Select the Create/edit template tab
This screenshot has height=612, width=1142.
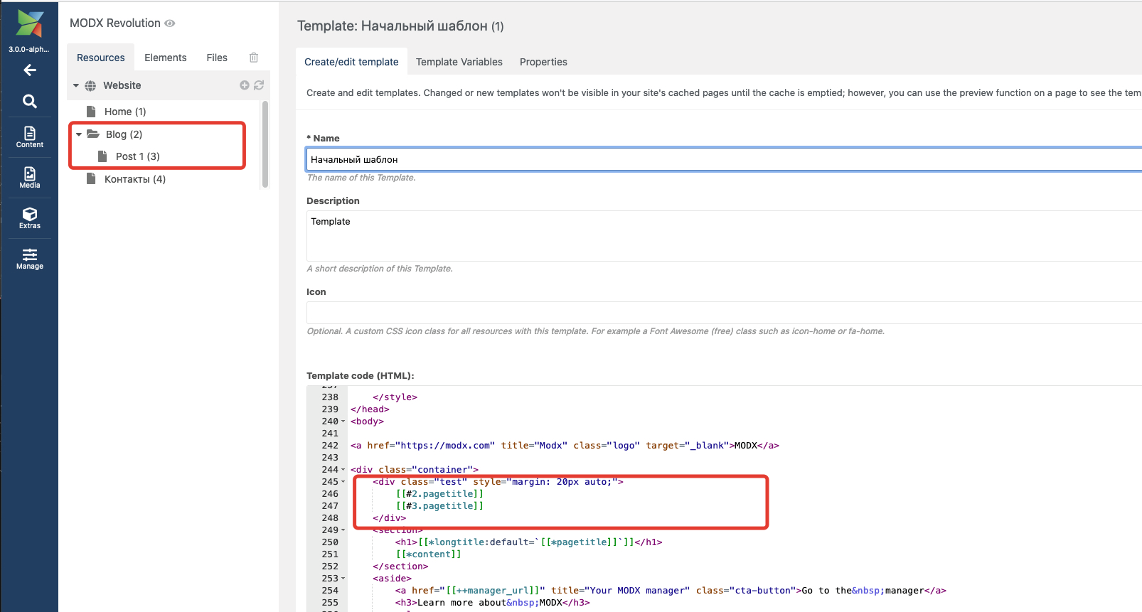point(351,62)
